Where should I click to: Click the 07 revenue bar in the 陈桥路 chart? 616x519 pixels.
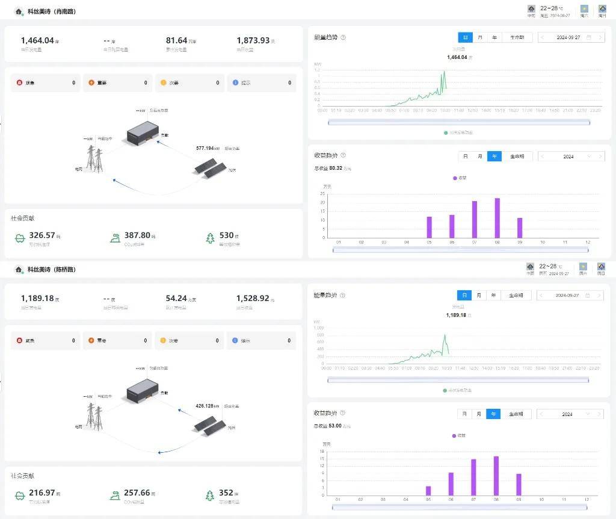473,477
